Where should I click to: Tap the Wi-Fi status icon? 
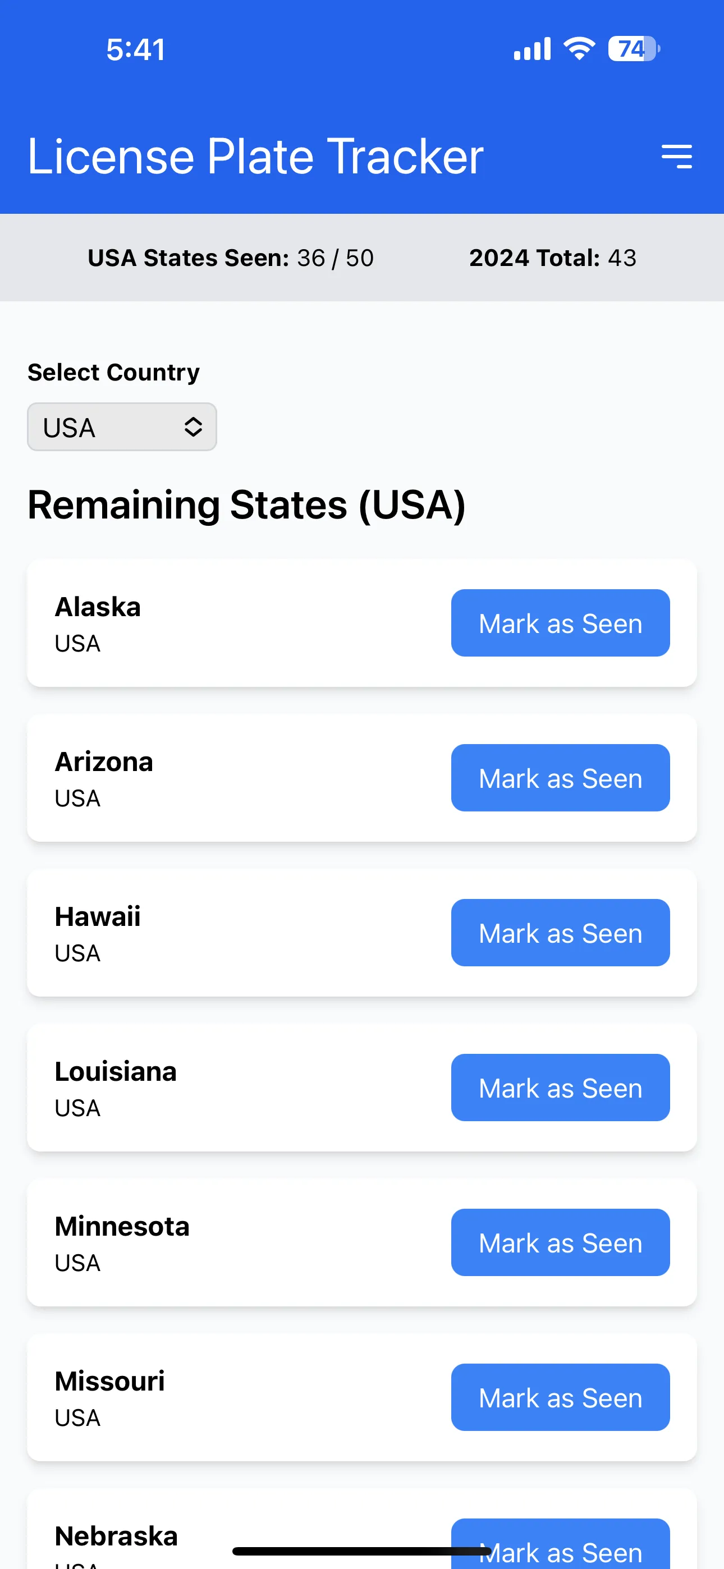point(579,49)
